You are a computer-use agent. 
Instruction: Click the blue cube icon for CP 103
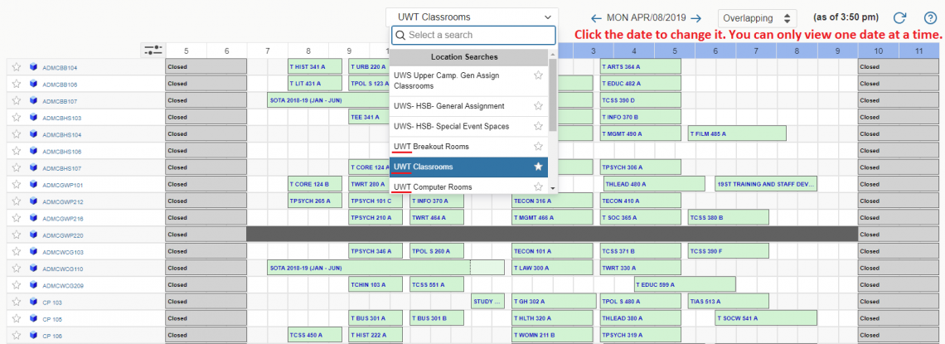[33, 303]
